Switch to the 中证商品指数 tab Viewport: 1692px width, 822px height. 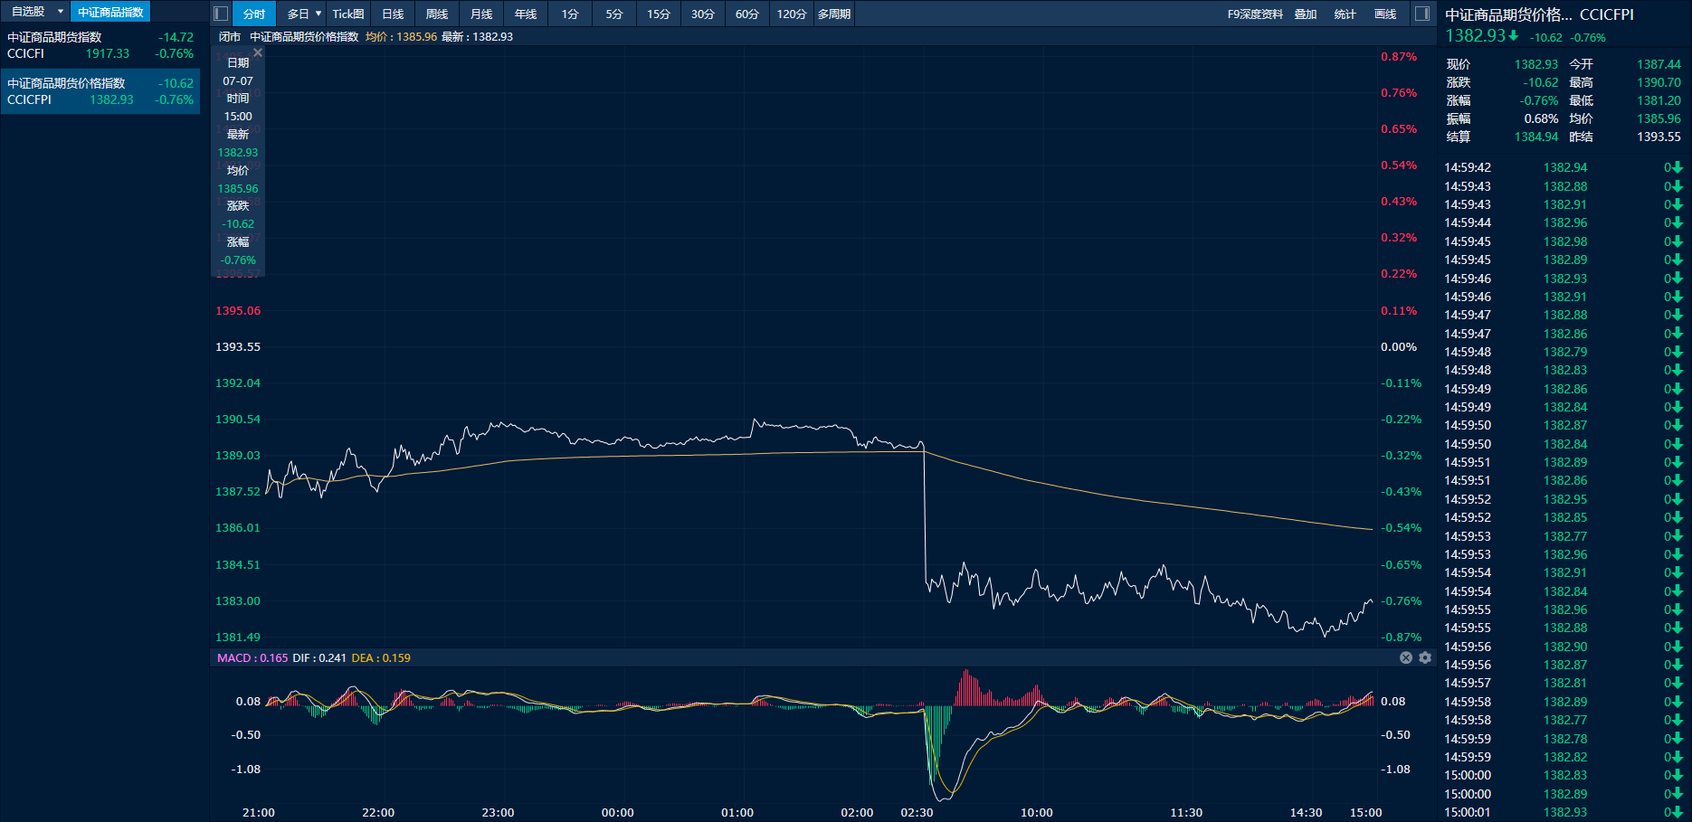110,12
